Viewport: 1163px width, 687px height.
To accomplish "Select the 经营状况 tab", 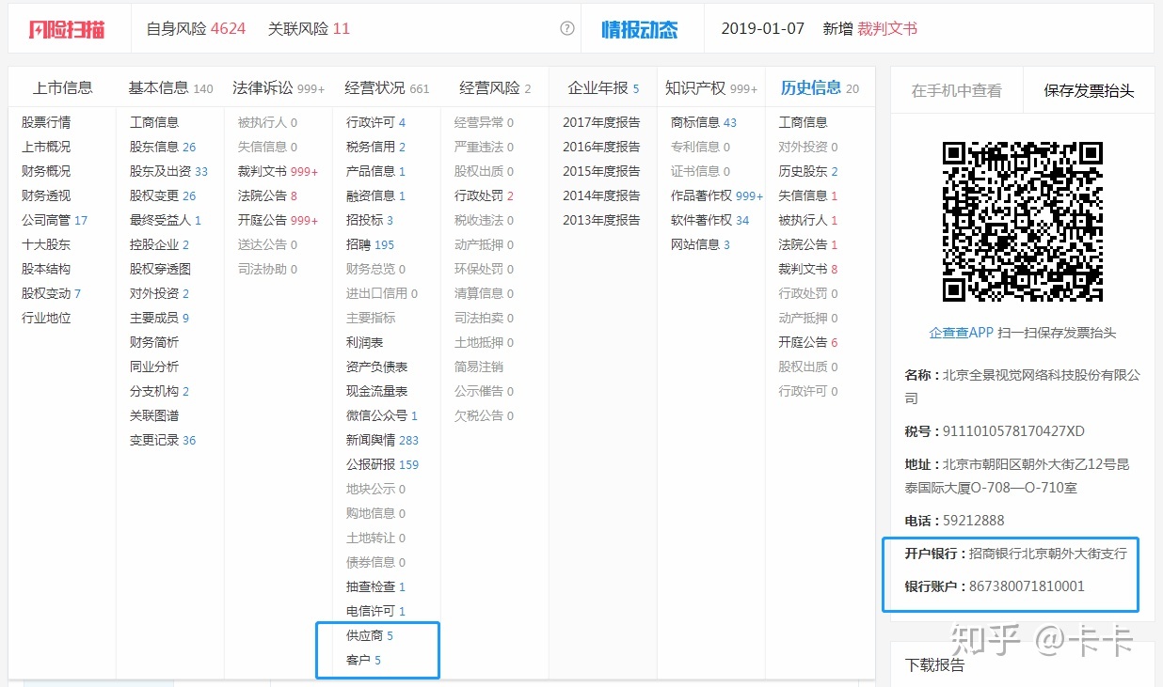I will (387, 87).
